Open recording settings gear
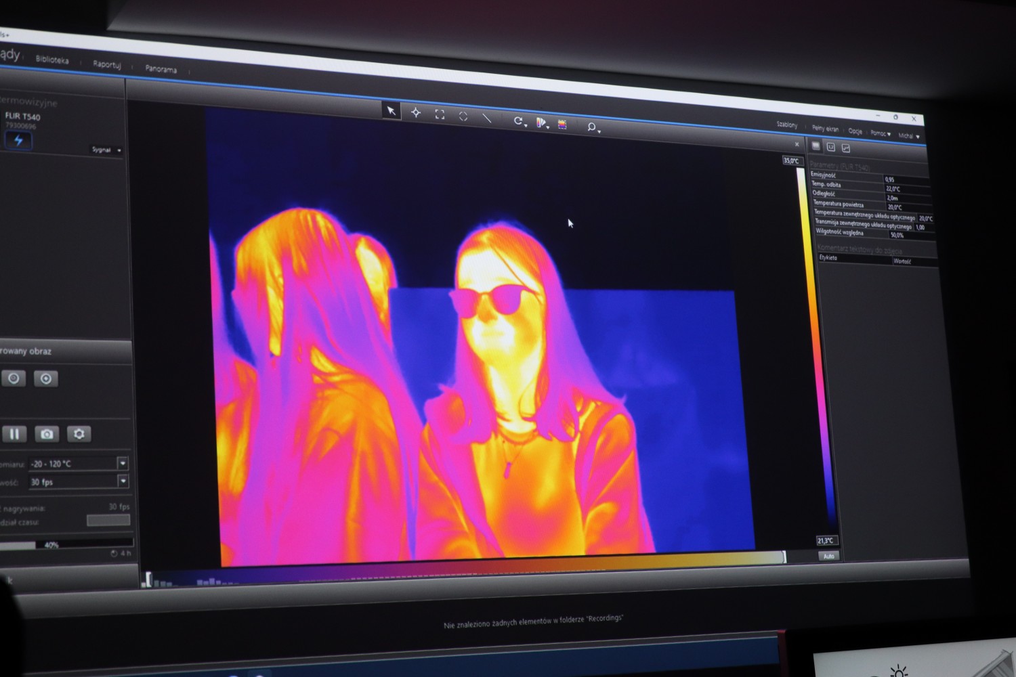The width and height of the screenshot is (1016, 677). [79, 434]
